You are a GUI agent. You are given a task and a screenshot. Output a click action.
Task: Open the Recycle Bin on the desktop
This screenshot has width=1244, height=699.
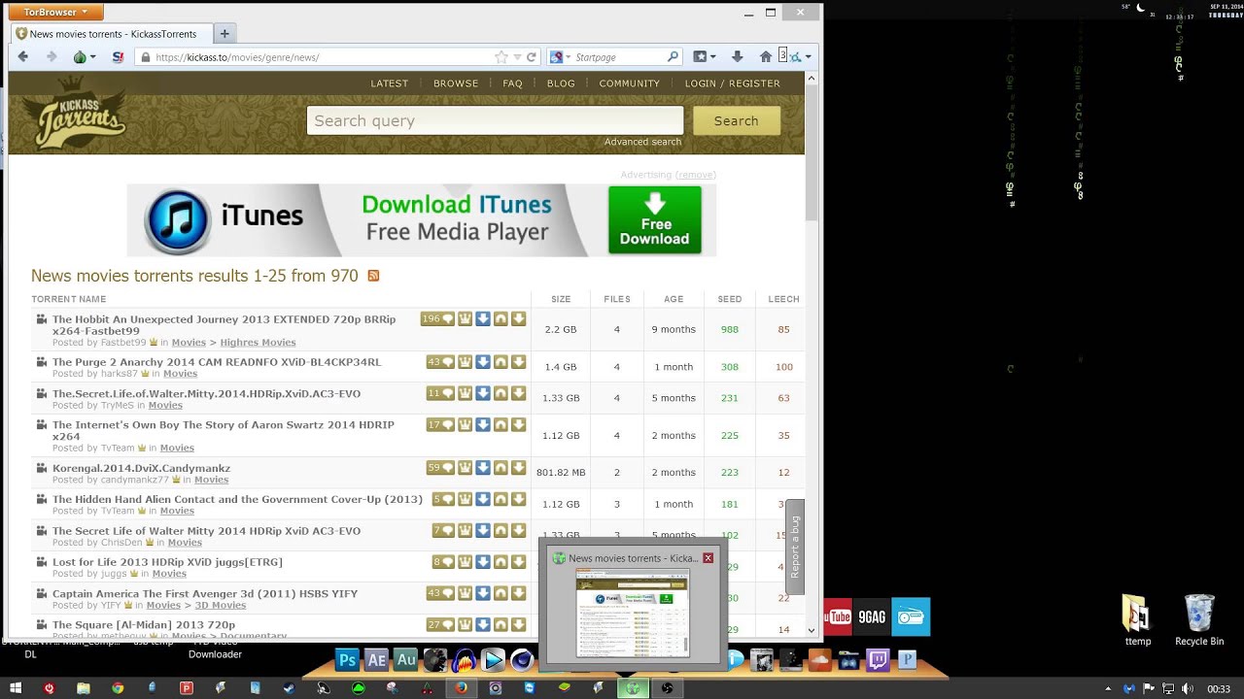pyautogui.click(x=1199, y=621)
